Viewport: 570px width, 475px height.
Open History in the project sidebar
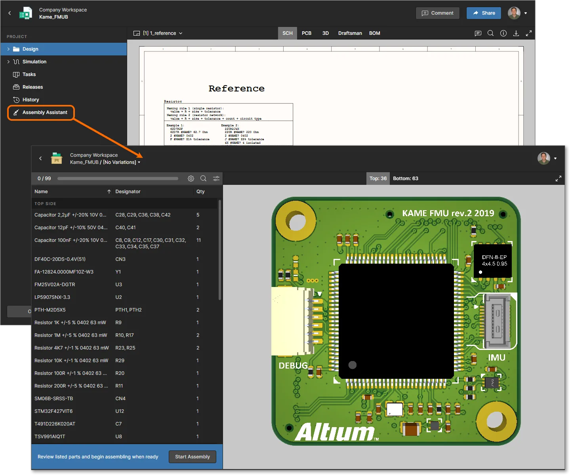coord(31,100)
